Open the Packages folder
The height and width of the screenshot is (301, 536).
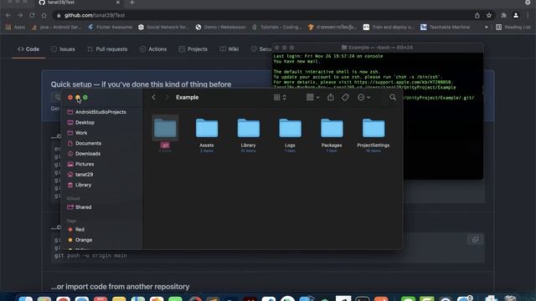pos(332,129)
